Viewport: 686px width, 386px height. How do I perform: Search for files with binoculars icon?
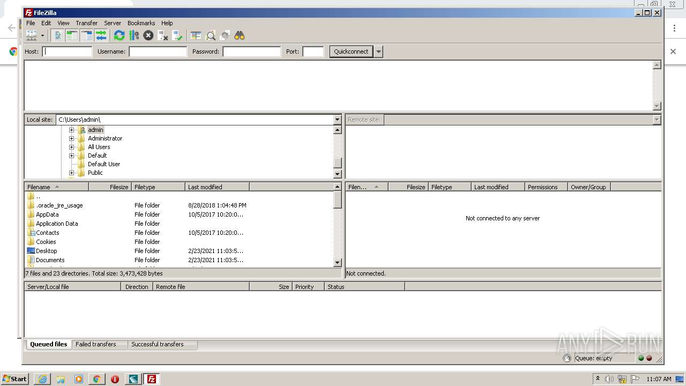240,35
